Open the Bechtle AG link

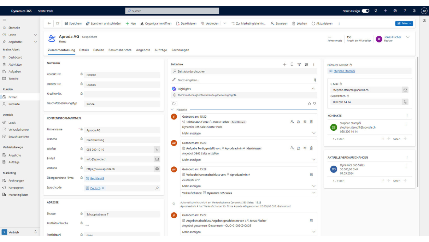(x=97, y=178)
